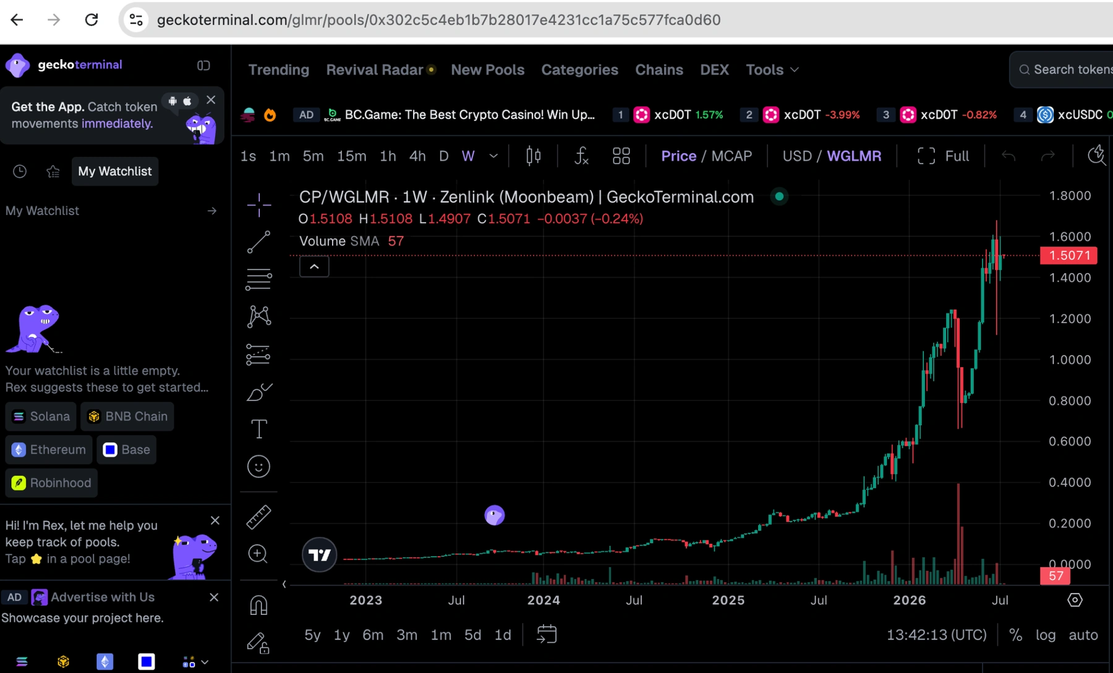Close the Get the App banner
The height and width of the screenshot is (673, 1113).
point(211,100)
